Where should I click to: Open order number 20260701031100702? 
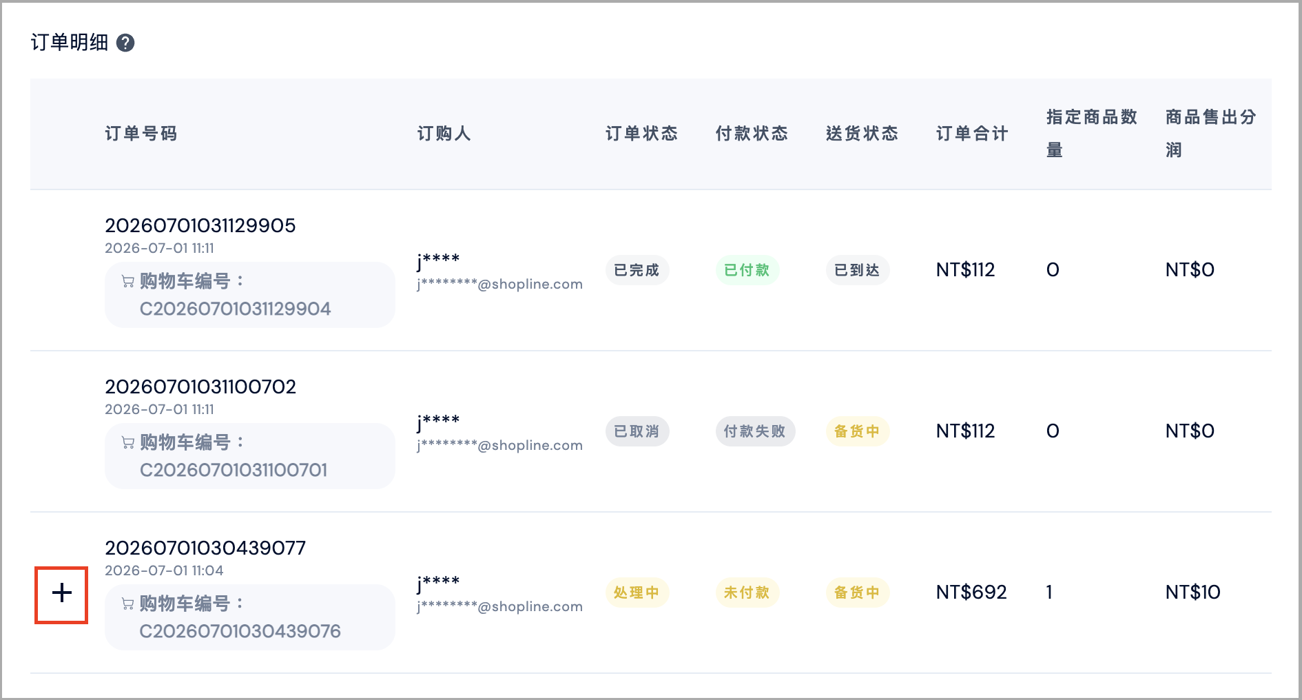coord(200,387)
